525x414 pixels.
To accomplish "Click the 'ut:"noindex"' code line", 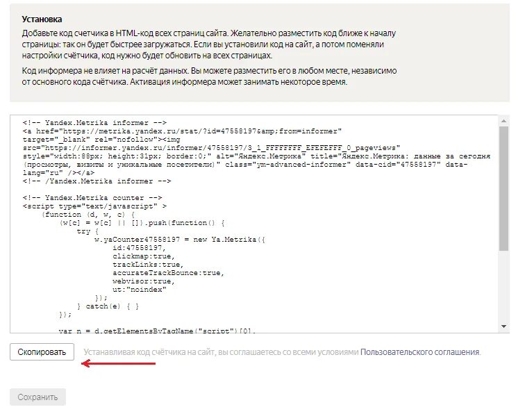I will (140, 290).
